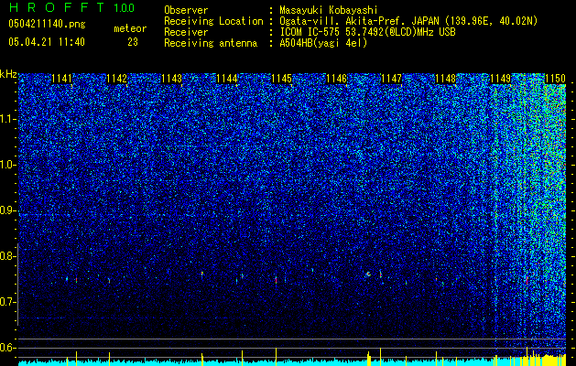This screenshot has width=576, height=366.
Task: Click the 1.0 kHz axis label
Action: 7,165
